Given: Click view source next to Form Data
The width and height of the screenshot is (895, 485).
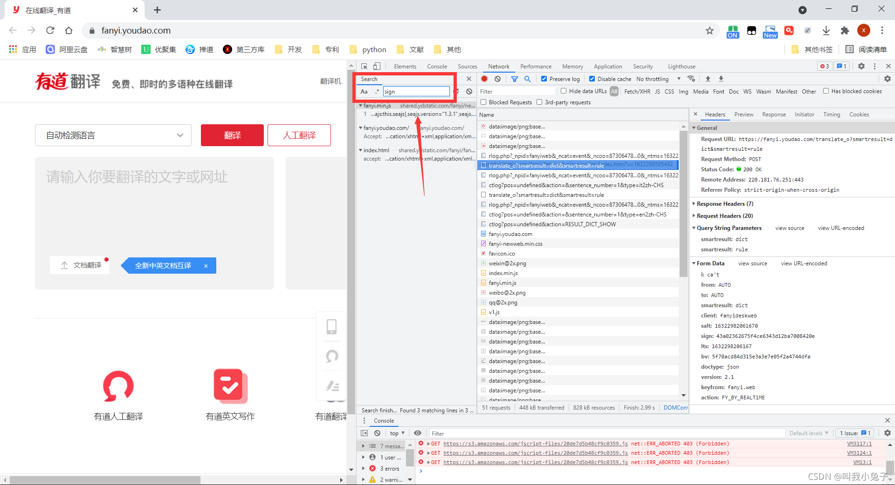Looking at the screenshot, I should click(752, 263).
